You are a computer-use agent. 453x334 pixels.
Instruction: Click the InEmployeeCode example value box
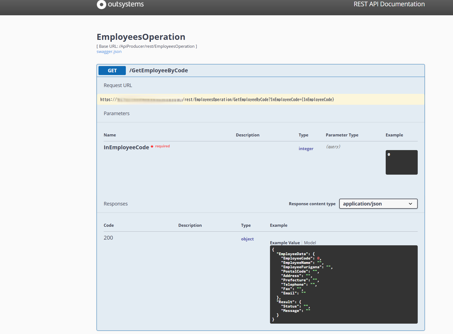pyautogui.click(x=401, y=162)
